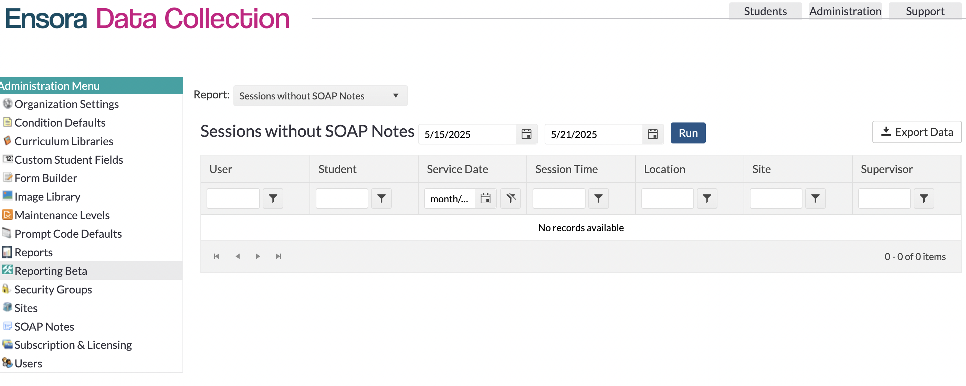Click the Session Time filter icon
Image resolution: width=966 pixels, height=386 pixels.
(x=598, y=199)
